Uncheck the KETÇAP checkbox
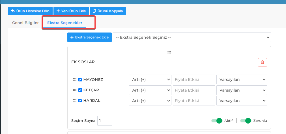 point(80,90)
